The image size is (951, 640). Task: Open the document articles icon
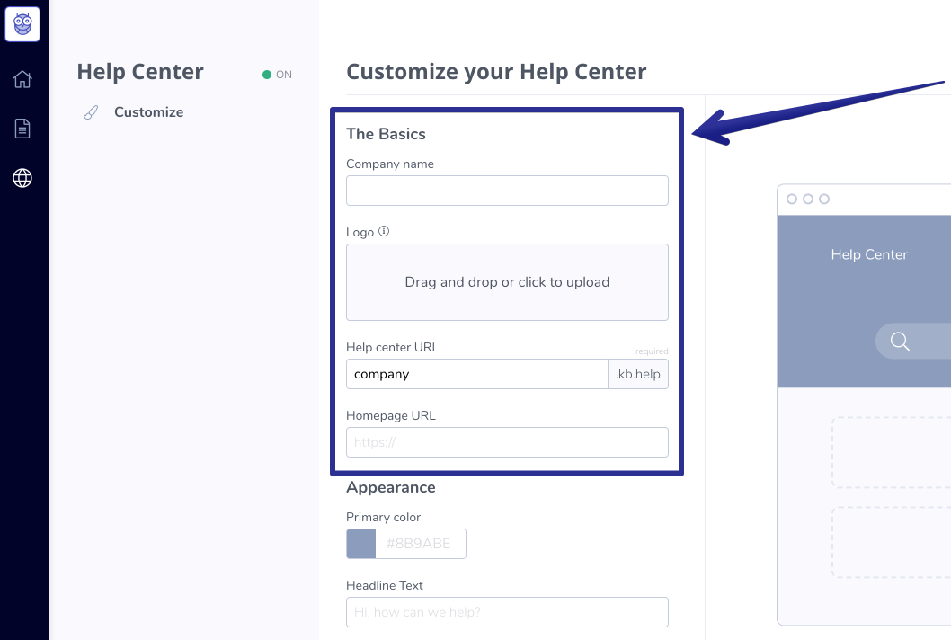coord(22,129)
